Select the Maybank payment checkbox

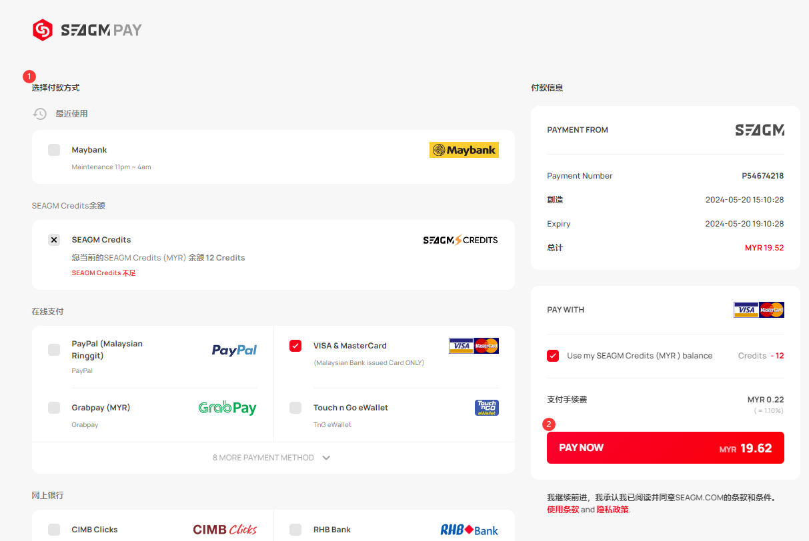[54, 150]
